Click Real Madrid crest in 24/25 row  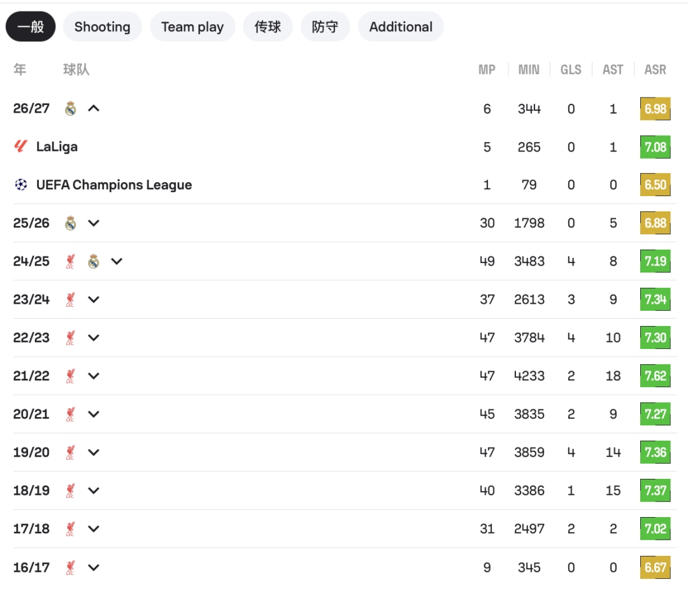[x=94, y=261]
